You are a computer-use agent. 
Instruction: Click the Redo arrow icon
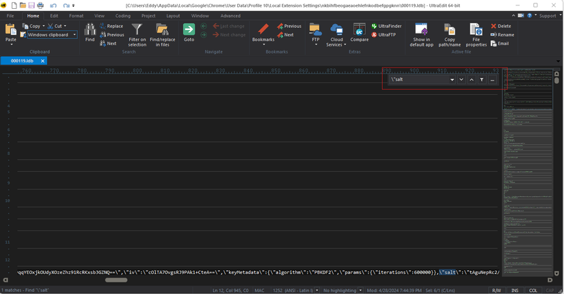click(66, 5)
